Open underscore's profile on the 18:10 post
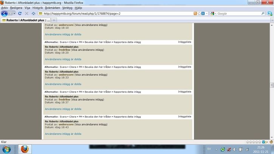 tap(66, 25)
